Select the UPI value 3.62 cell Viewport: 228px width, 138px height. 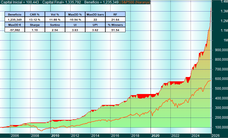[x=95, y=30]
